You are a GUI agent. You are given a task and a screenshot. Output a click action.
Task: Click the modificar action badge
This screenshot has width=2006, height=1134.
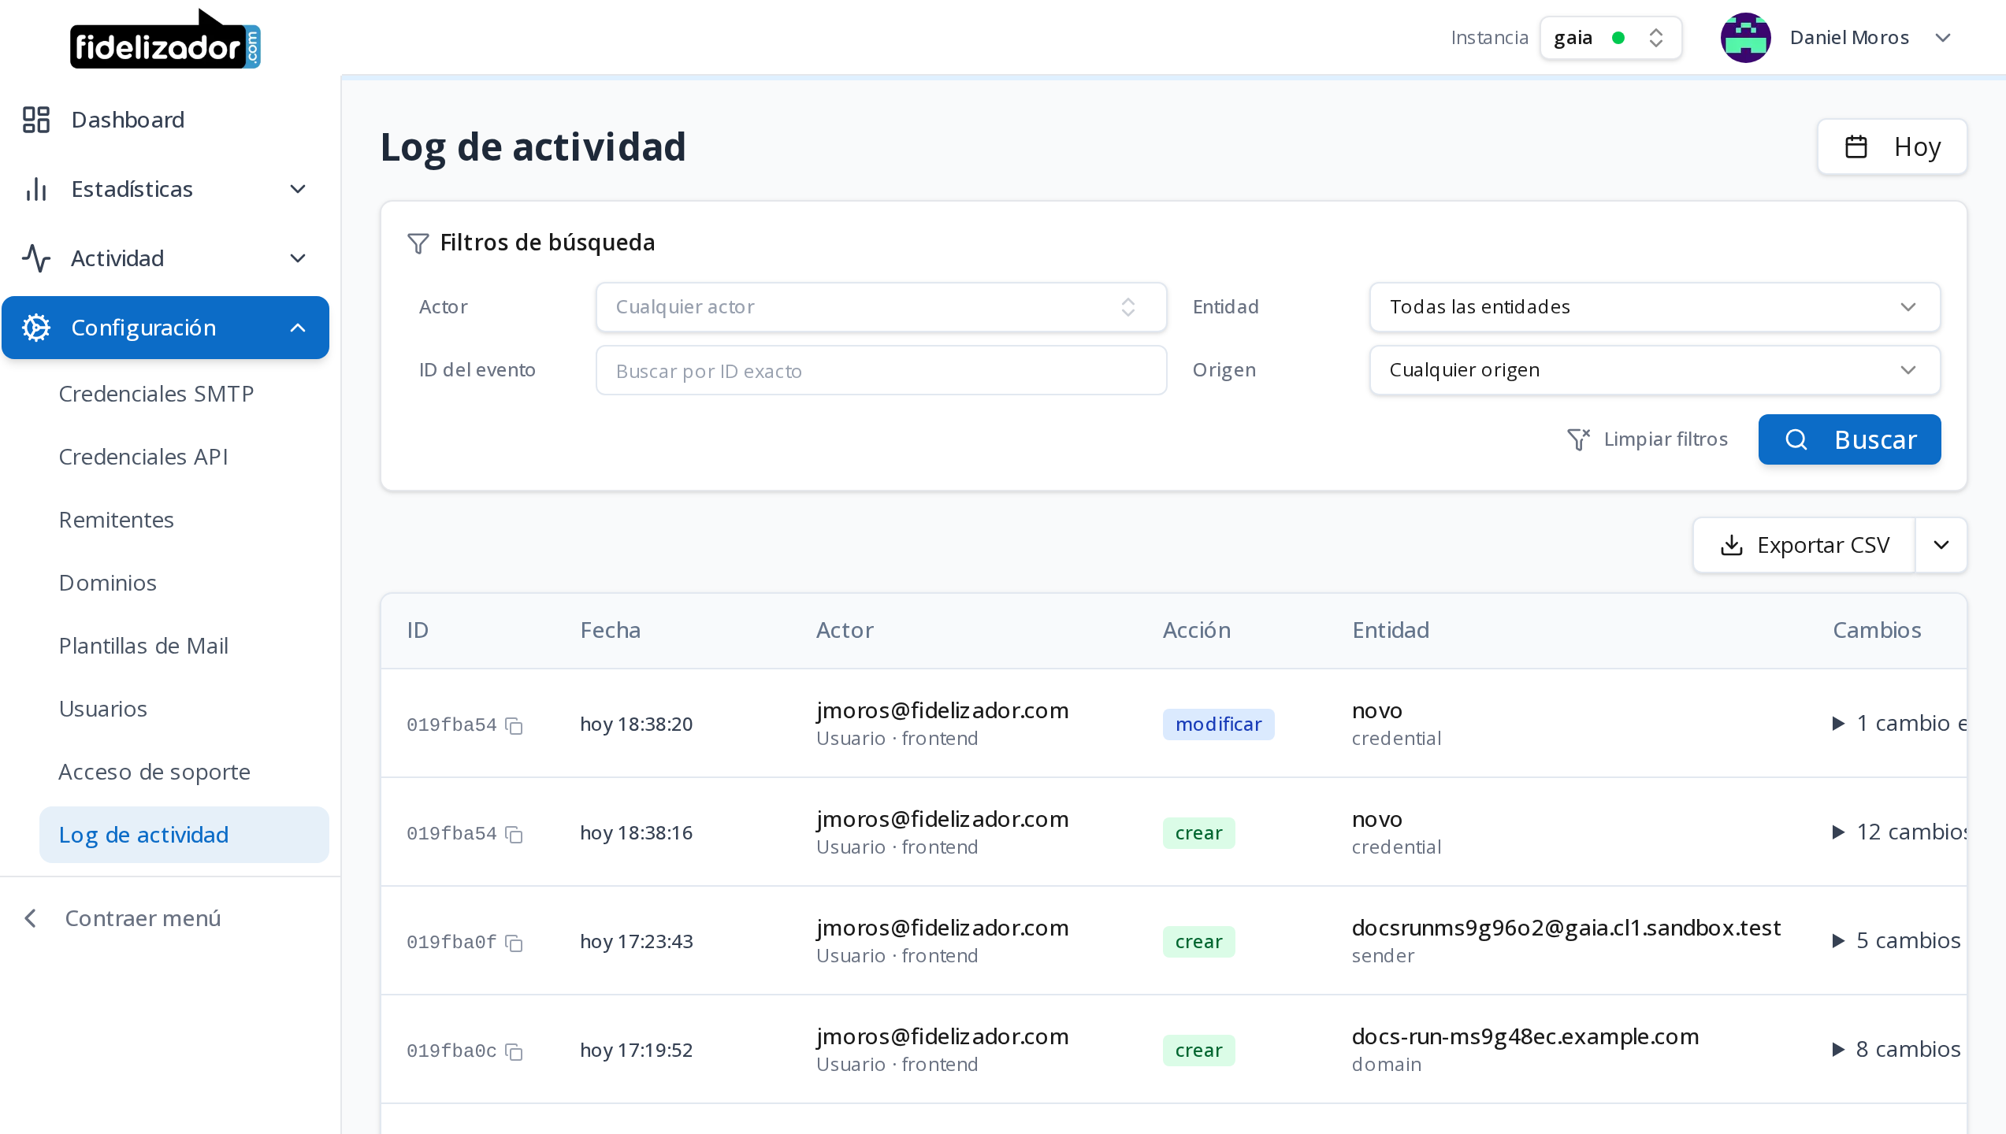tap(1218, 724)
